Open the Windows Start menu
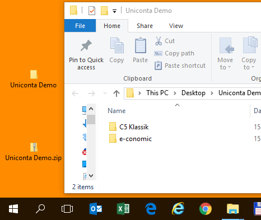Viewport: 261px width, 220px height. pos(13,209)
